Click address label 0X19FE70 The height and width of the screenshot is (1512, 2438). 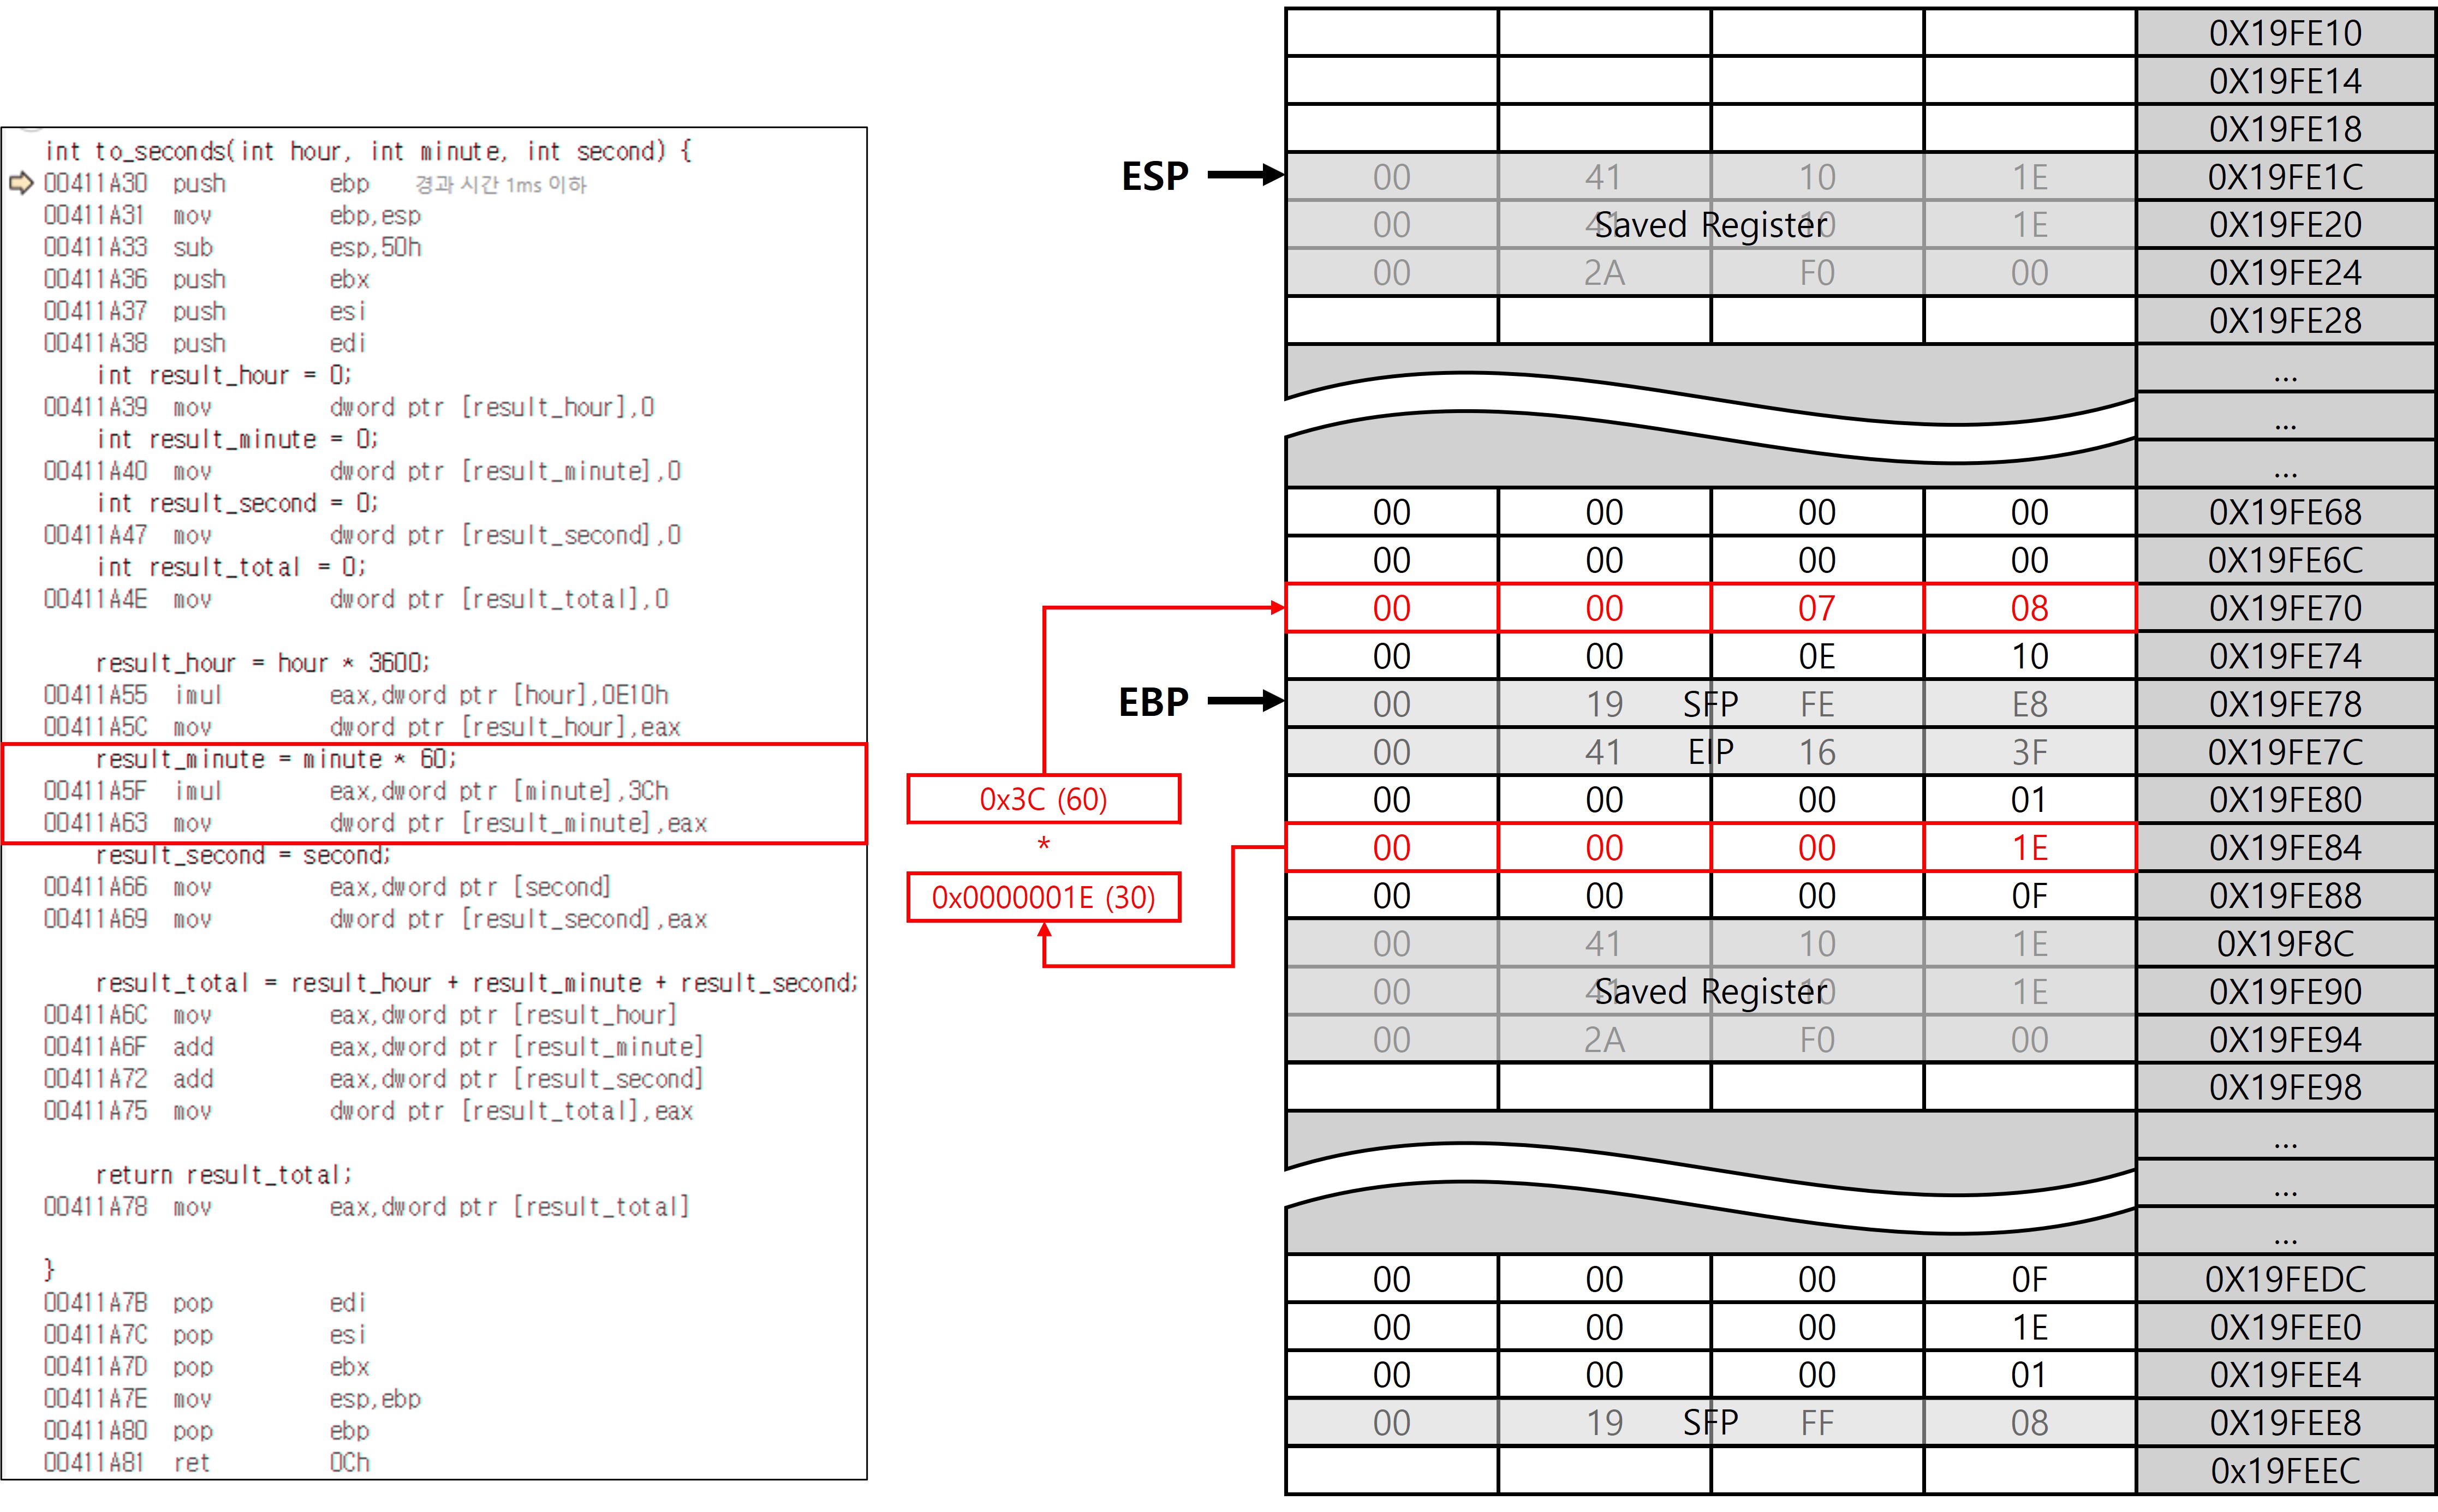pyautogui.click(x=2284, y=608)
